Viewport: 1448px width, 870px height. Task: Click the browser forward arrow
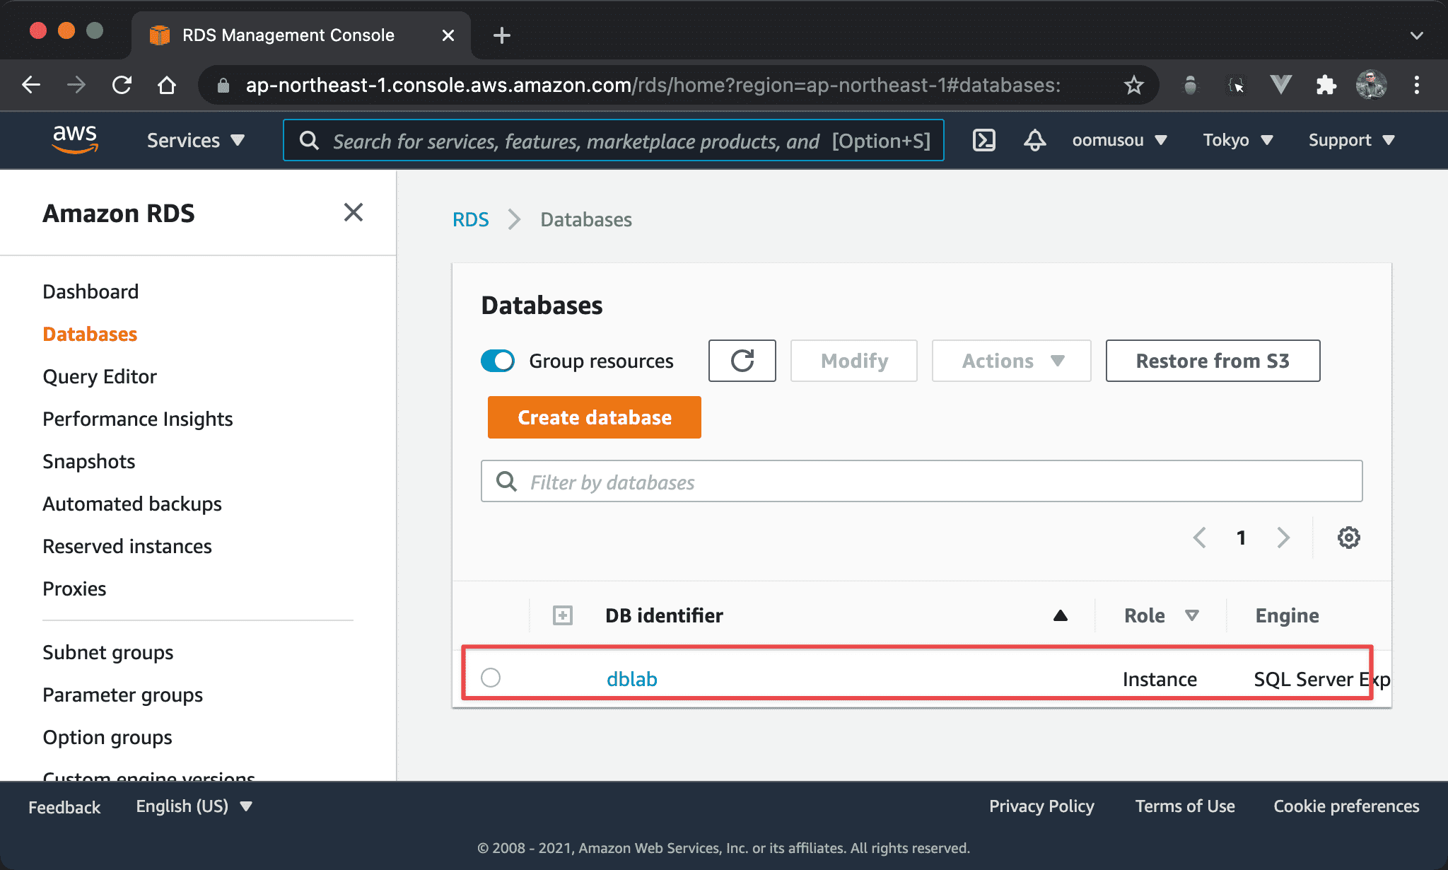point(76,85)
